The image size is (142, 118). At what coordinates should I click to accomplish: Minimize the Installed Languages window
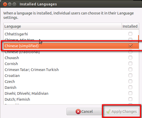click(x=10, y=4)
